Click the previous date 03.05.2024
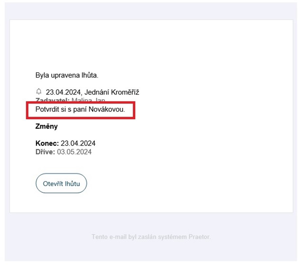298x265 pixels. [74, 152]
